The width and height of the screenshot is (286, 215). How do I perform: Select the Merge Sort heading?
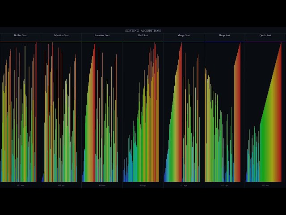184,35
